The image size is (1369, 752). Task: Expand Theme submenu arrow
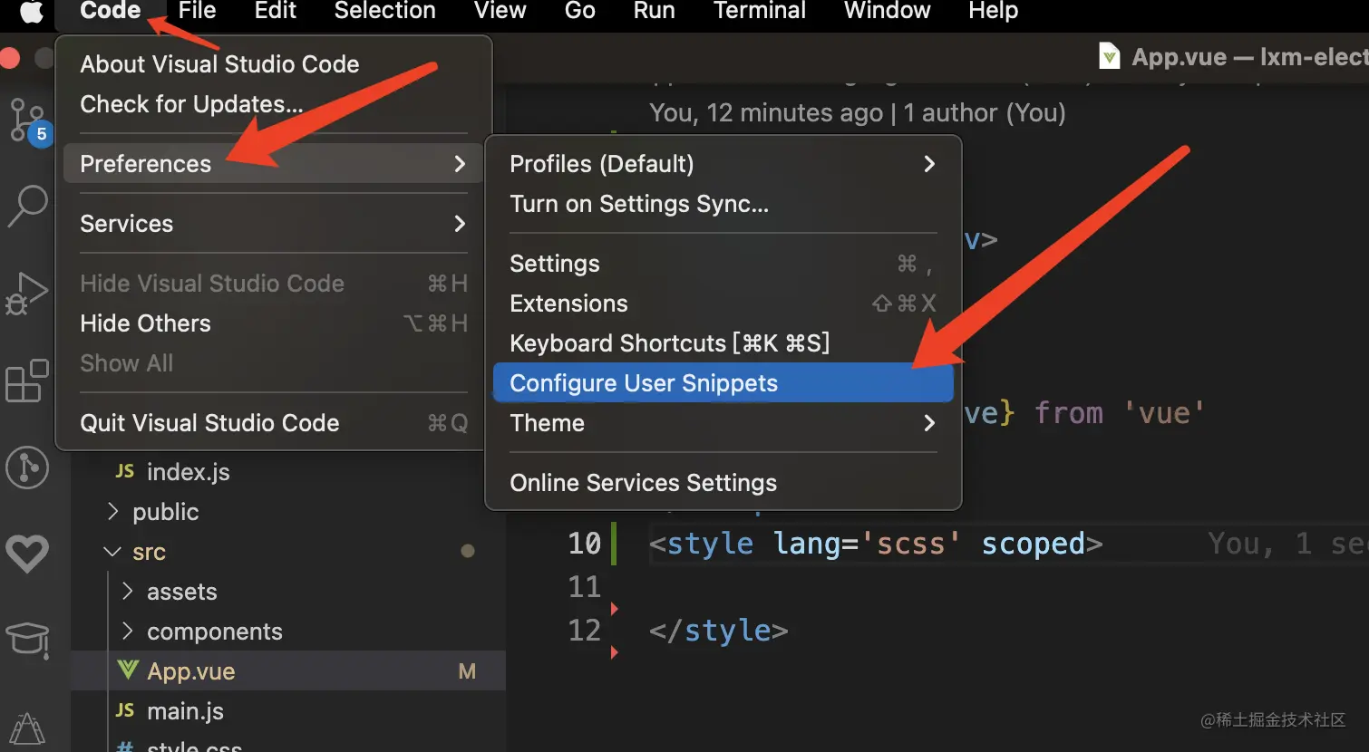(x=929, y=423)
